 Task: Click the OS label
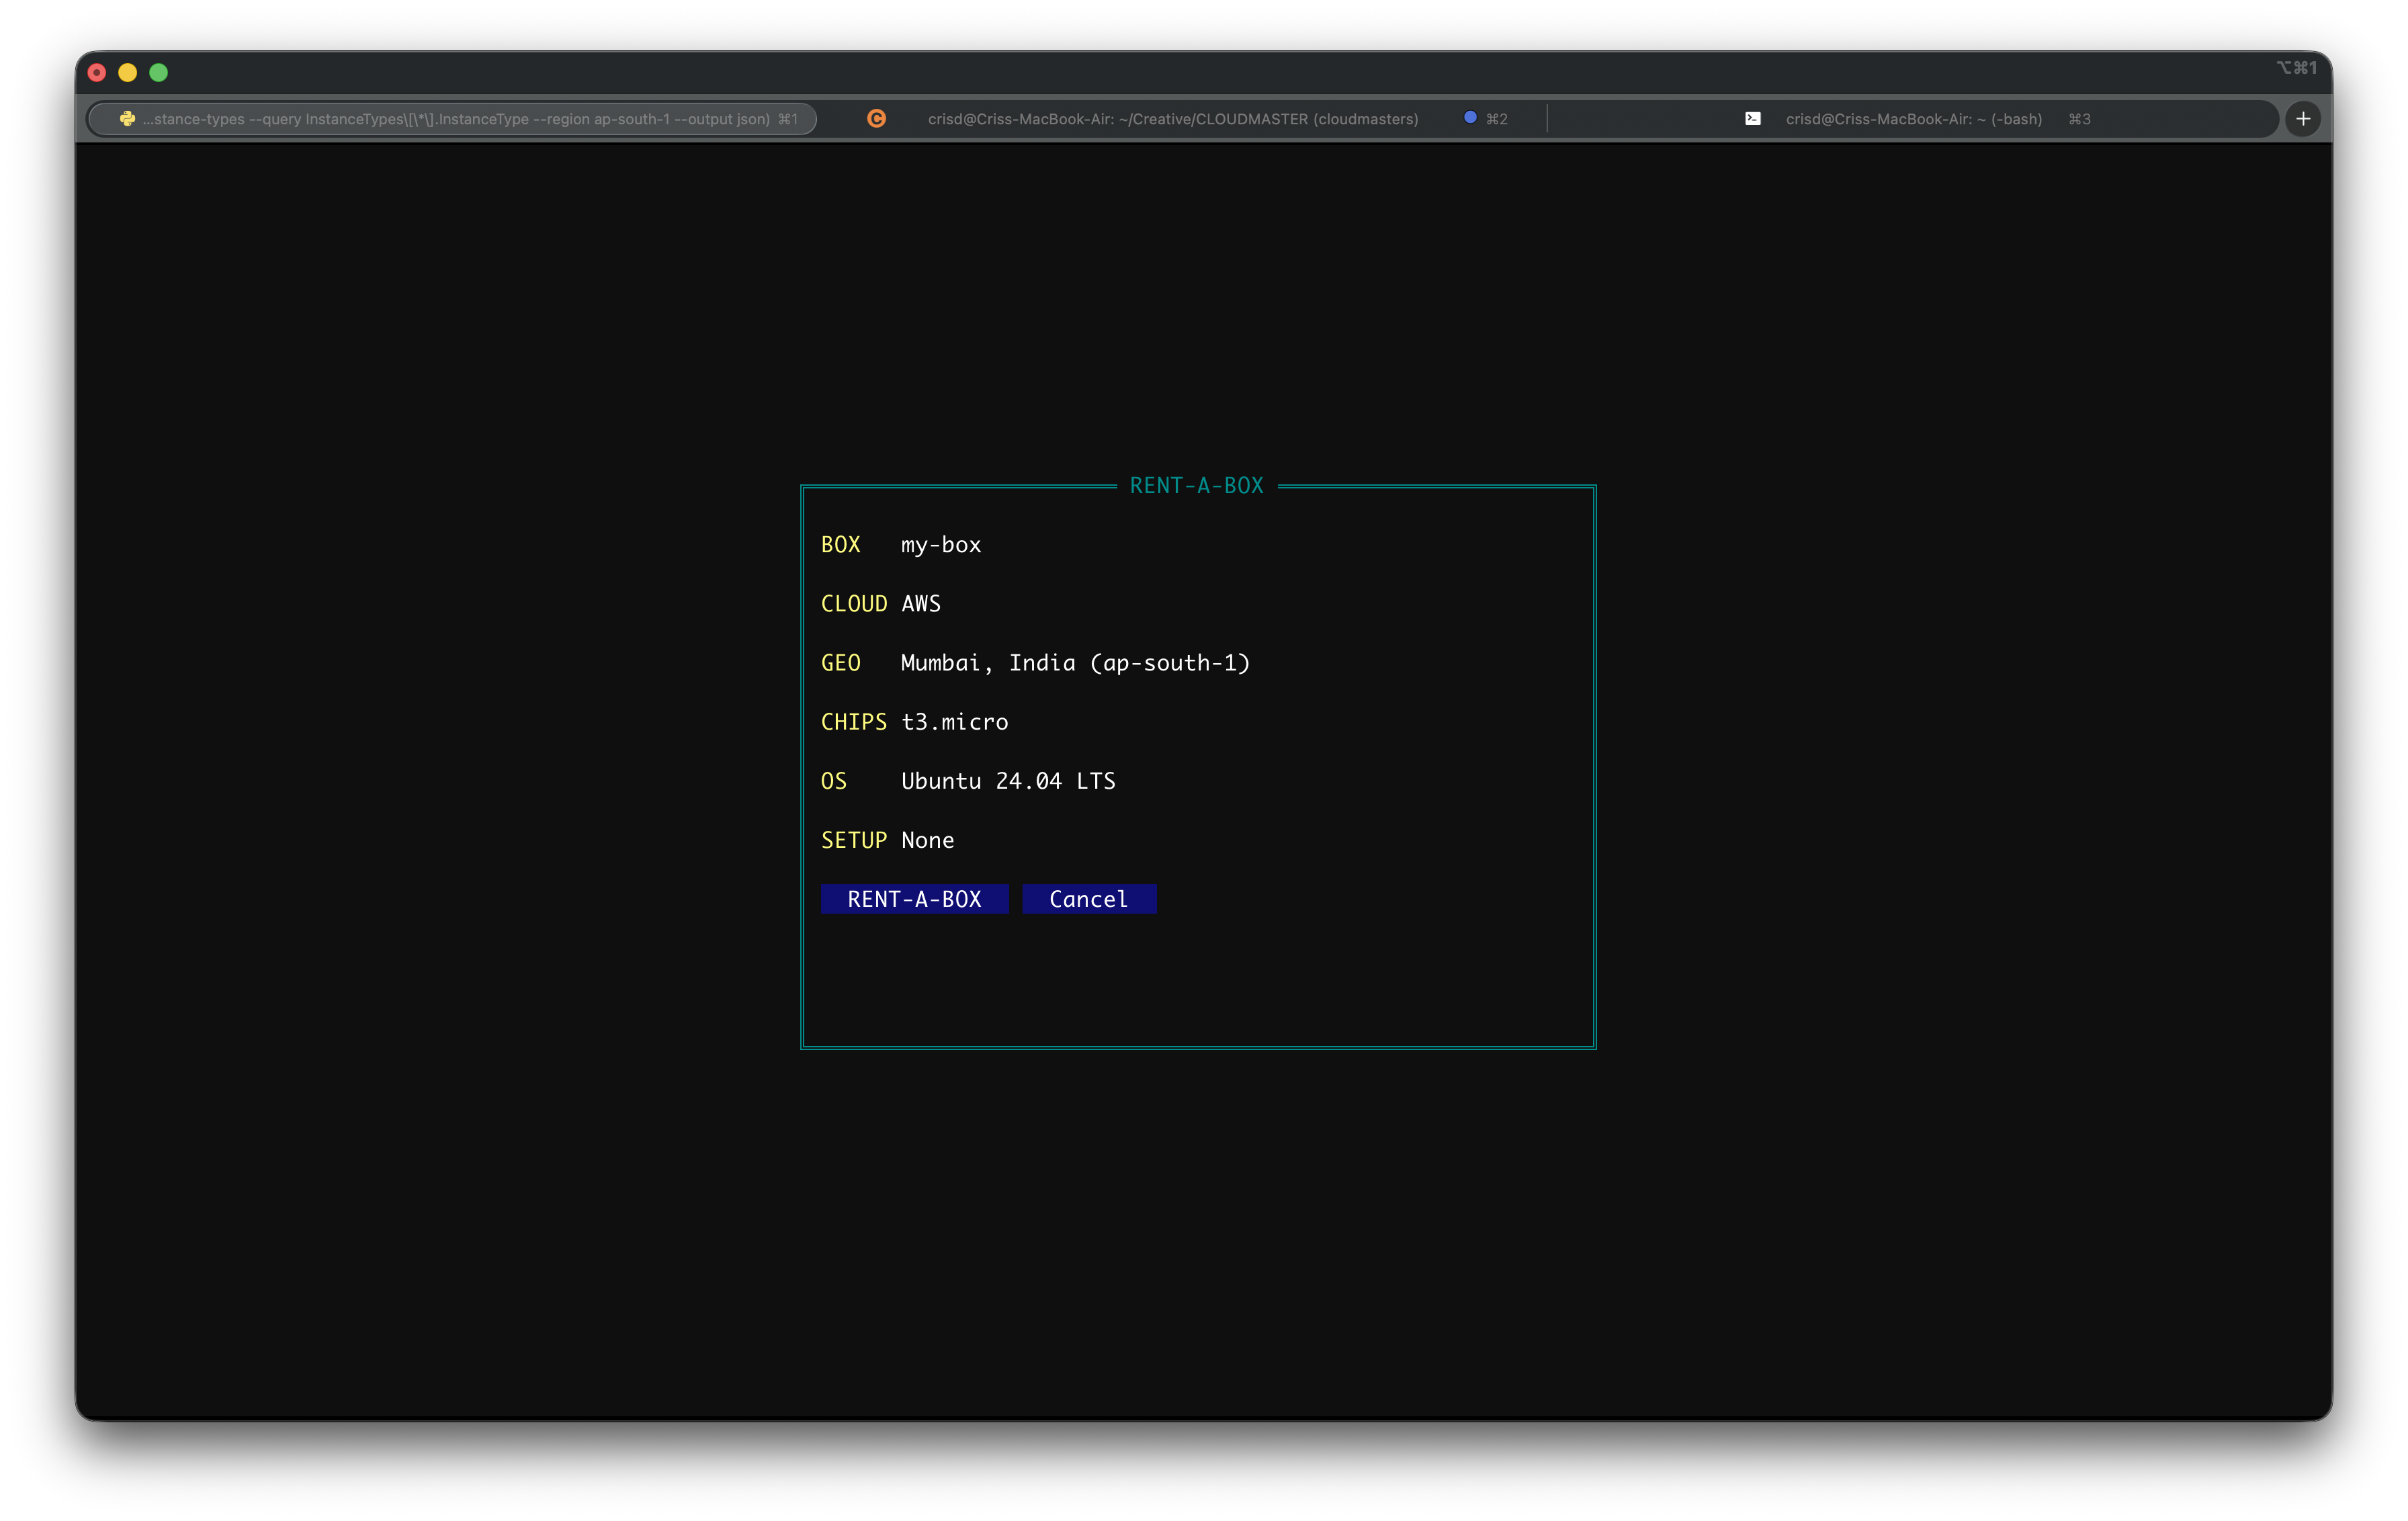coord(833,781)
